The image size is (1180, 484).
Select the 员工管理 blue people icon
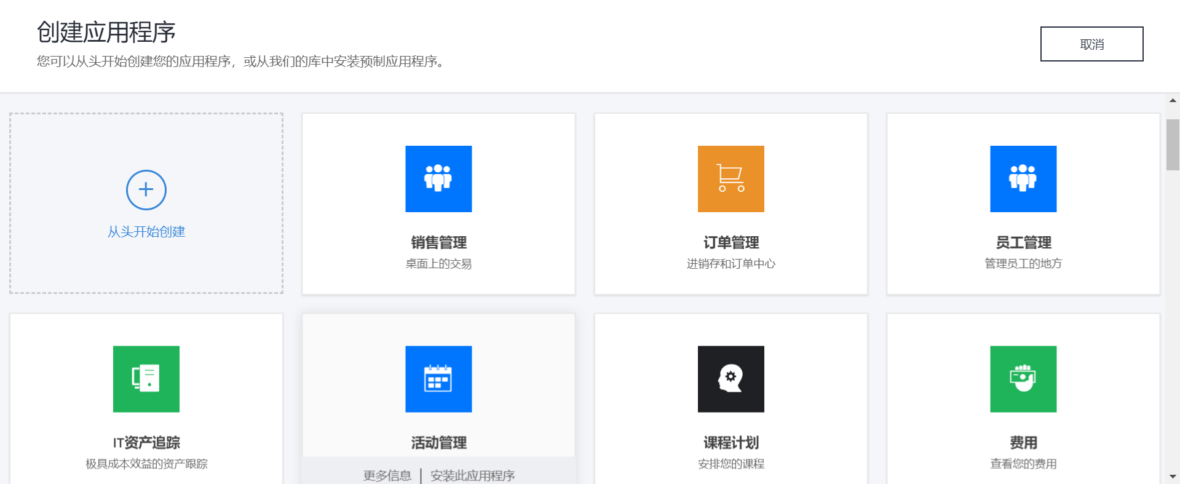[x=1023, y=179]
